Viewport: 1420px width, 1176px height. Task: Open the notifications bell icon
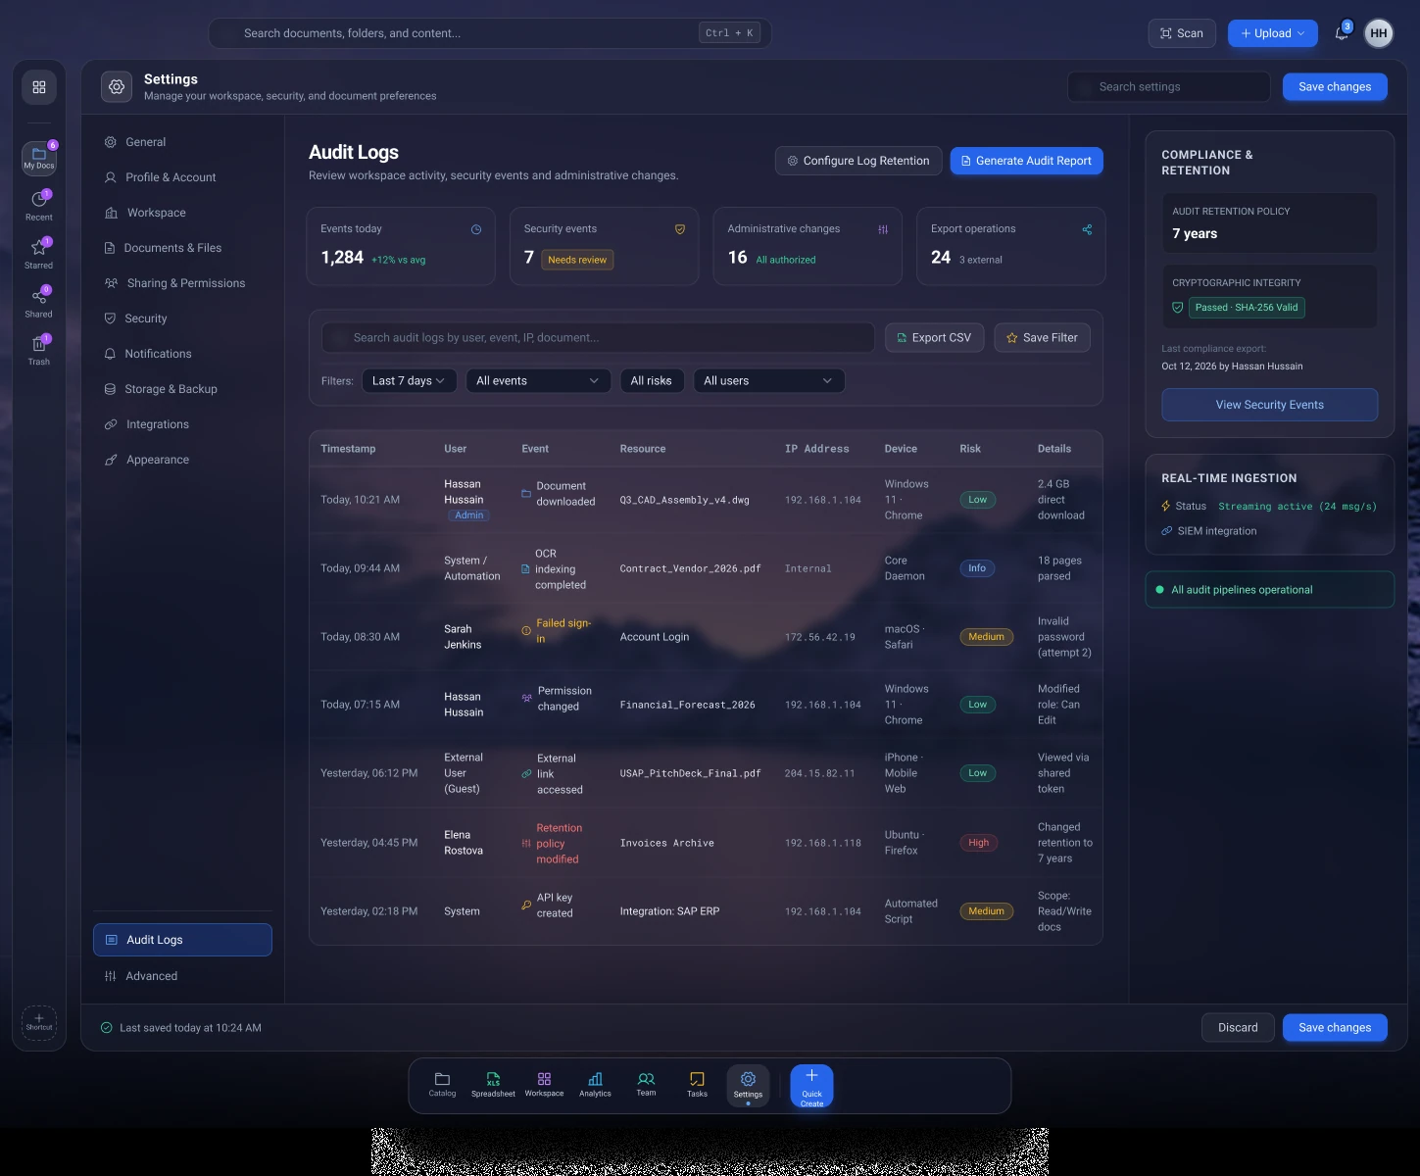[1342, 33]
